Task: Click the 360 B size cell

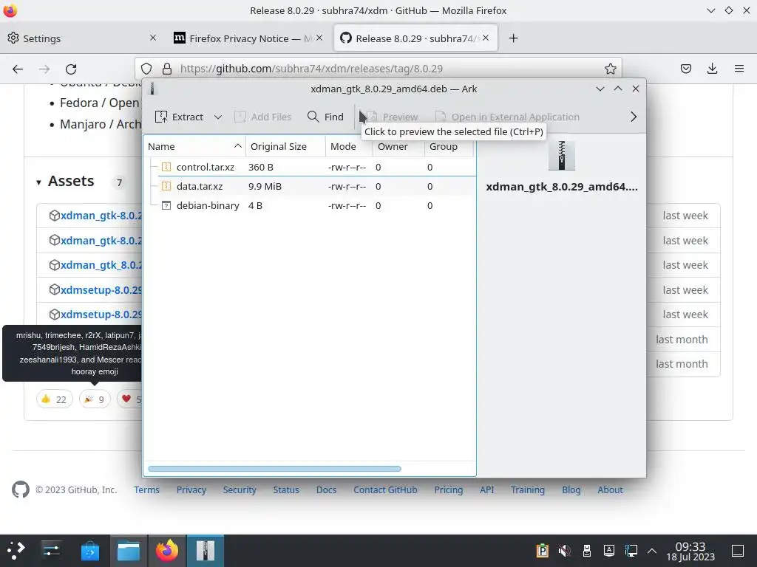Action: point(261,167)
